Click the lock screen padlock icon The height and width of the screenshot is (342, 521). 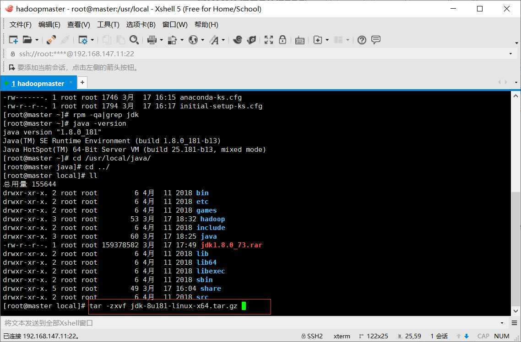[x=282, y=40]
